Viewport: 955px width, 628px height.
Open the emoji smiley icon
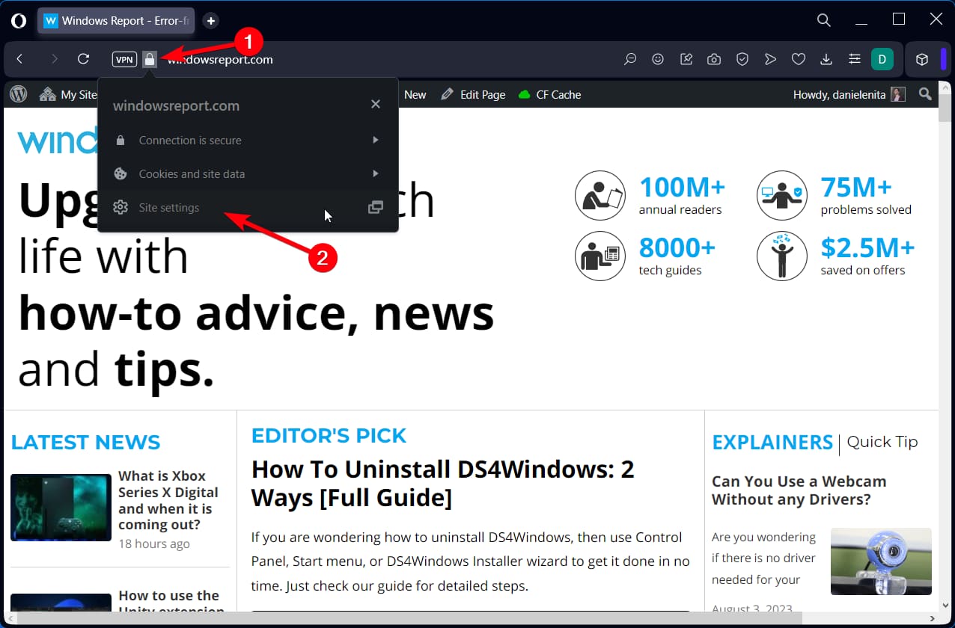pos(658,59)
